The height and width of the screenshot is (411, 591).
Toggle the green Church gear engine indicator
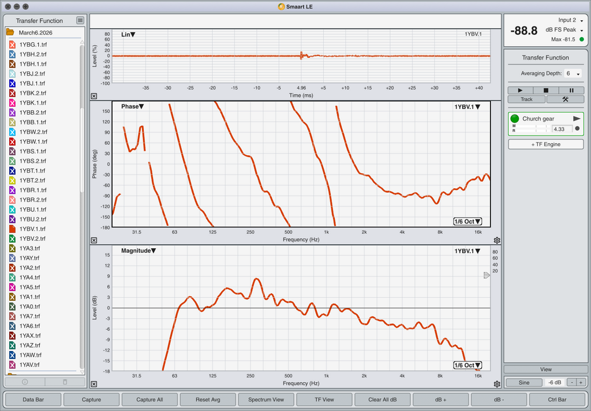(515, 118)
